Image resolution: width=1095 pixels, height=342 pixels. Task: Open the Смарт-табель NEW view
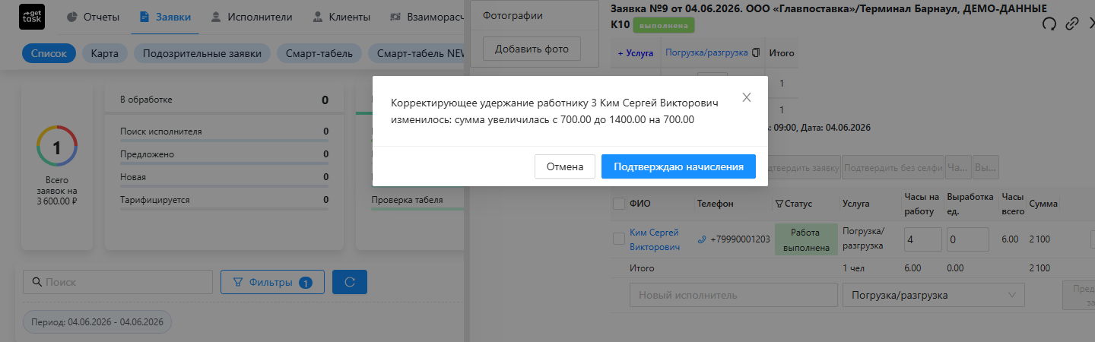pos(417,53)
